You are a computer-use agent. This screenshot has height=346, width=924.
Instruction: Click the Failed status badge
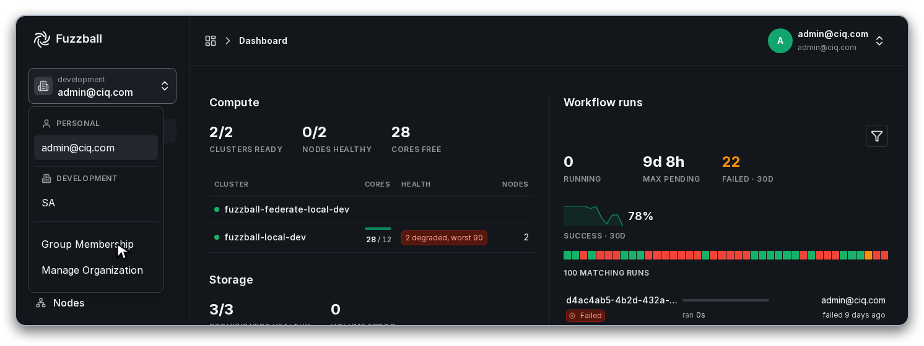pyautogui.click(x=585, y=316)
